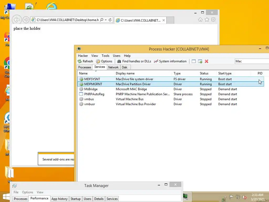
Task: Sort by Display name column header
Action: coord(143,73)
